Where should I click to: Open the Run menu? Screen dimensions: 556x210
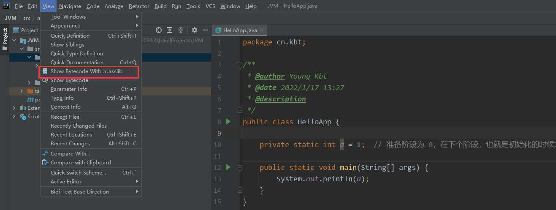click(x=176, y=6)
